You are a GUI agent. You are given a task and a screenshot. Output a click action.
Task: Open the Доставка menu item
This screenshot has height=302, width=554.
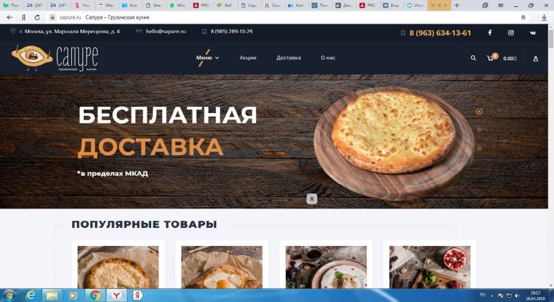(288, 57)
